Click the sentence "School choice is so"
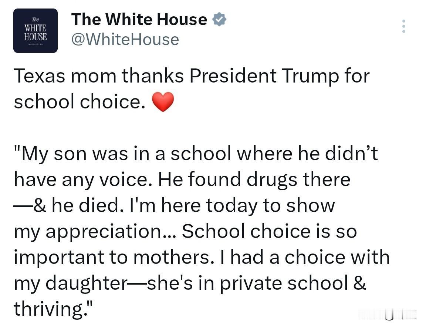426x329 pixels. (269, 232)
